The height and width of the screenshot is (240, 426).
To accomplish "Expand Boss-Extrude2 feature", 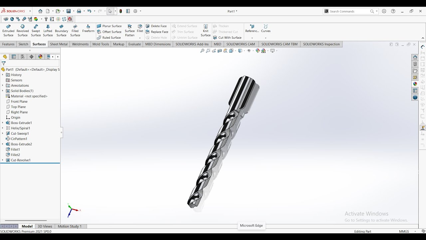I will [3, 144].
